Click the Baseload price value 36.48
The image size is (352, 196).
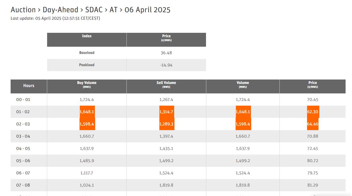[x=166, y=53]
